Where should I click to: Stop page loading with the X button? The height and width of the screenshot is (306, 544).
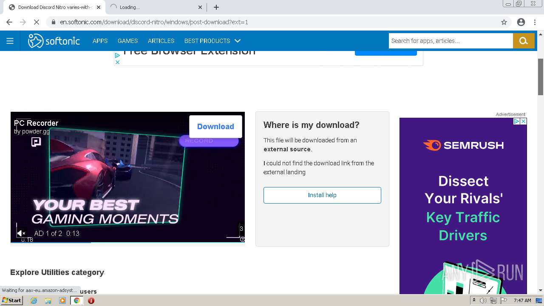tap(37, 22)
